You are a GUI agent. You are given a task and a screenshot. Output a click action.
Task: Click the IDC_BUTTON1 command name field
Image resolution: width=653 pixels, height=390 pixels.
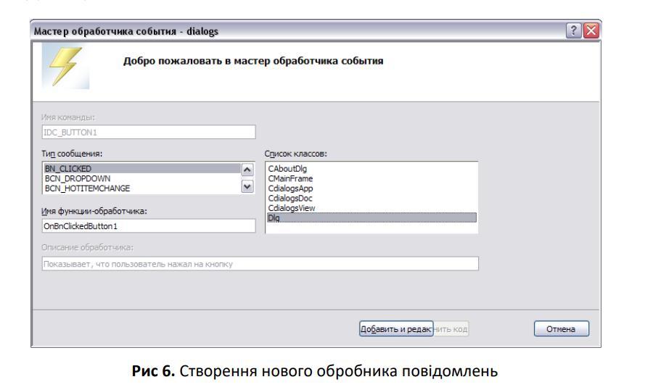tap(149, 131)
